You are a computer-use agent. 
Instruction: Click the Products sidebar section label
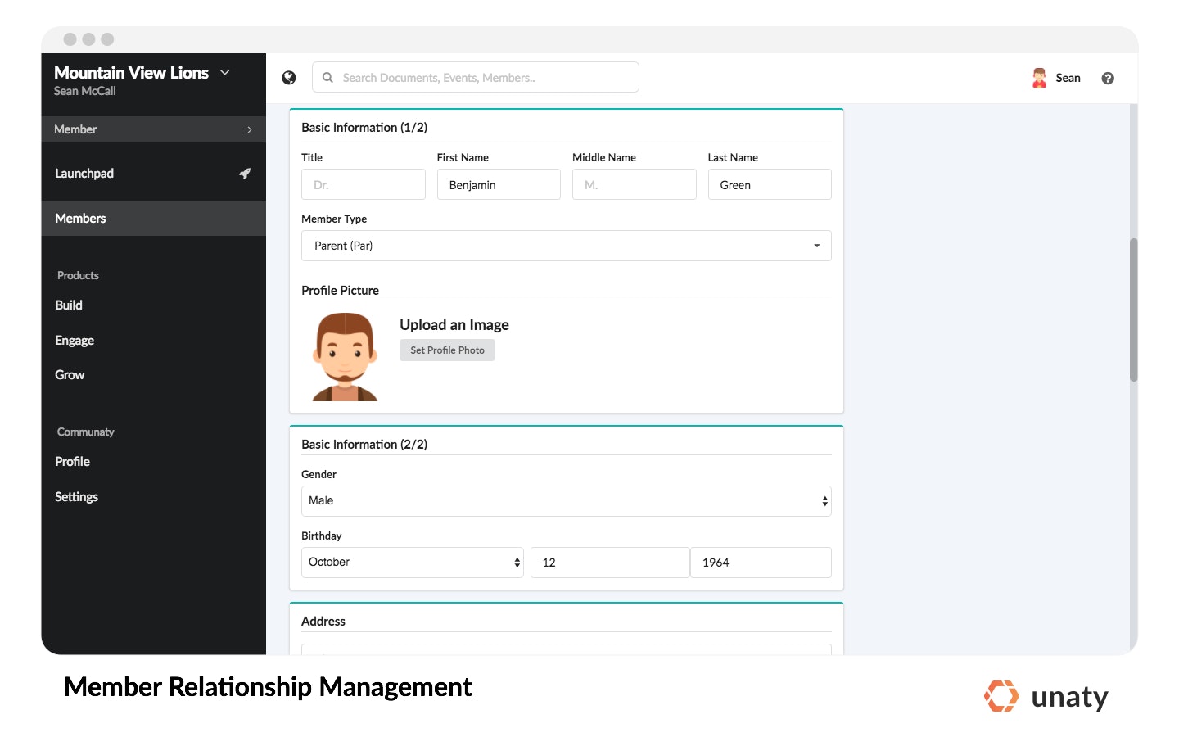click(78, 276)
